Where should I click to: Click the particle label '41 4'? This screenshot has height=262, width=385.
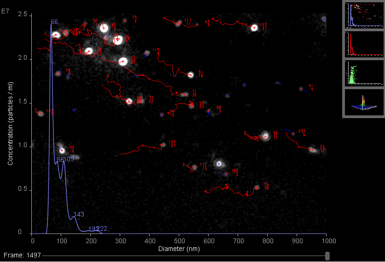[x=311, y=87]
